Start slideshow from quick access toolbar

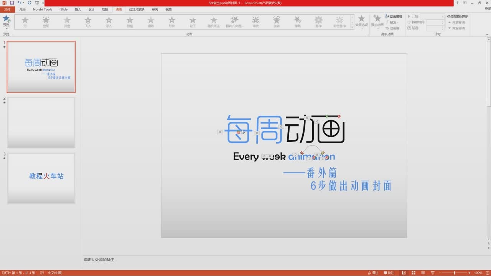[x=37, y=3]
